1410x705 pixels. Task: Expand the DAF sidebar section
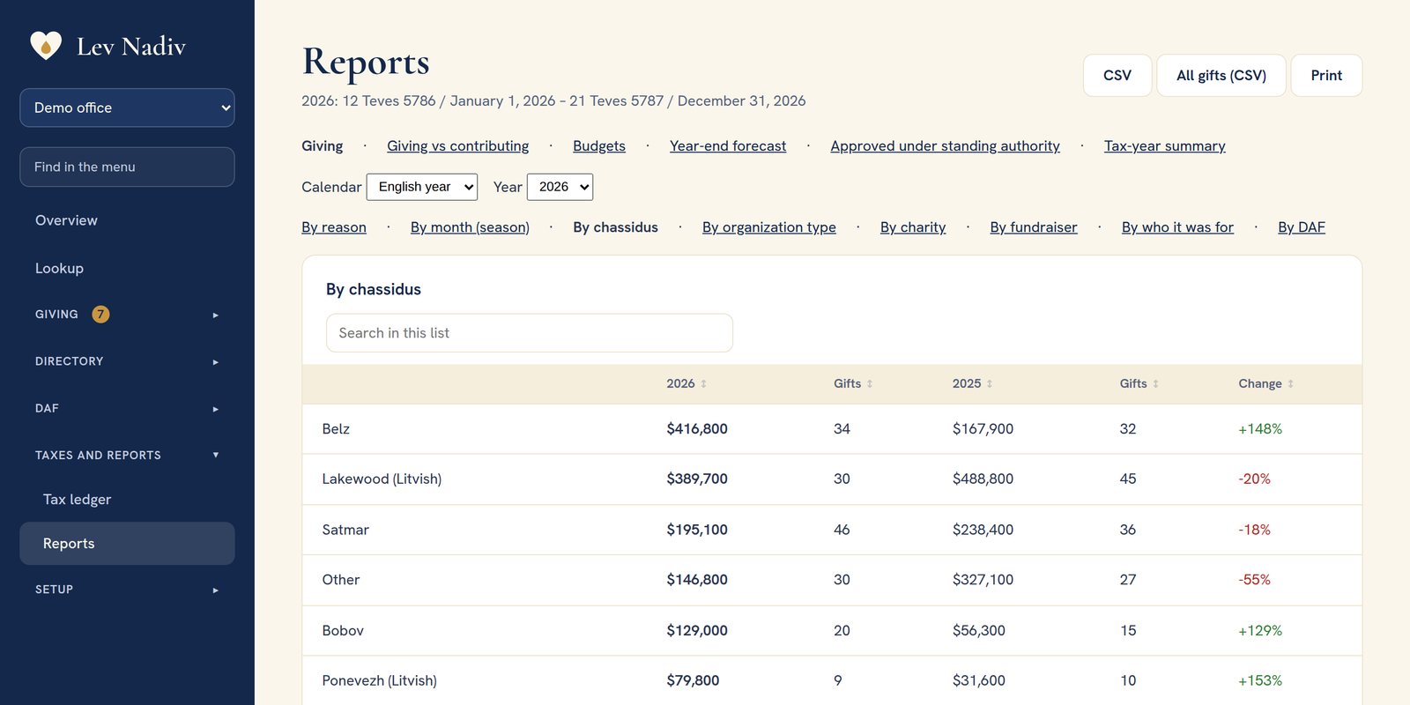(127, 409)
